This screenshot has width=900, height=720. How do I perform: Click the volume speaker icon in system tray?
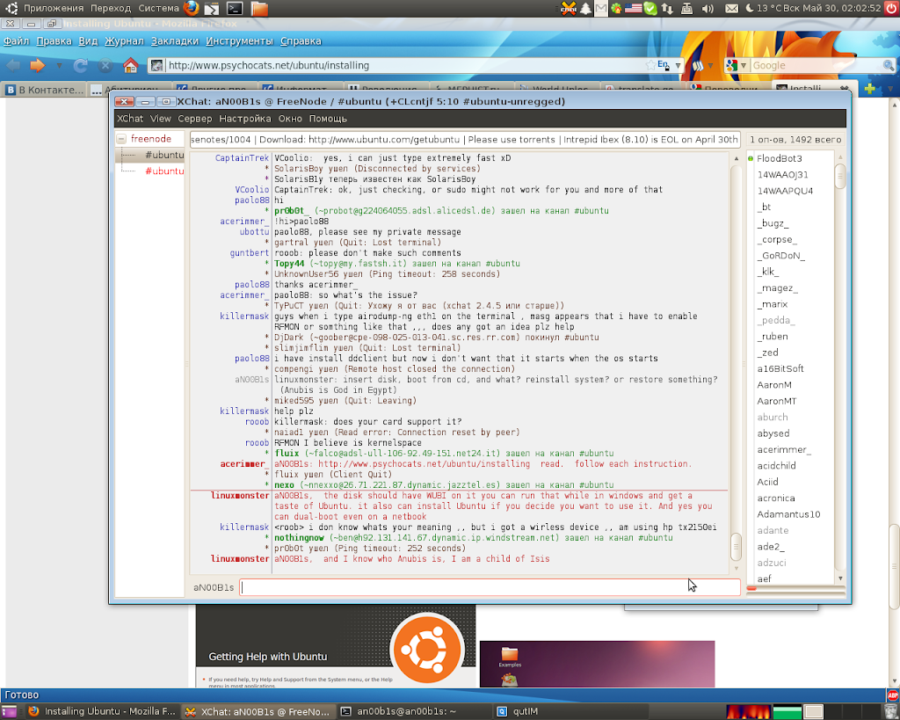point(708,9)
